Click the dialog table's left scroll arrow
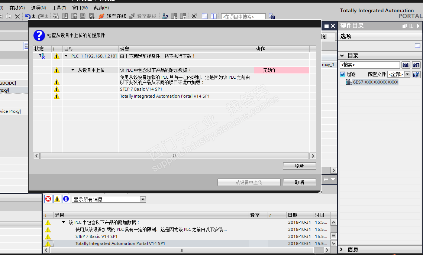The width and height of the screenshot is (423, 255). click(x=36, y=156)
